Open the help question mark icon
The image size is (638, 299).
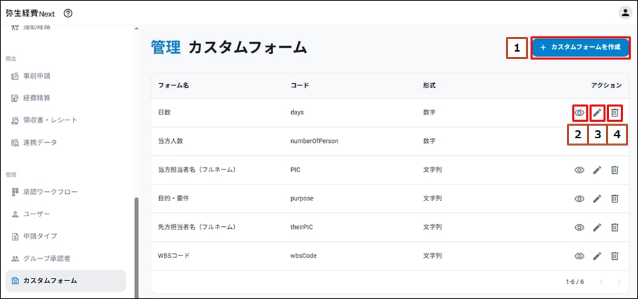click(68, 13)
